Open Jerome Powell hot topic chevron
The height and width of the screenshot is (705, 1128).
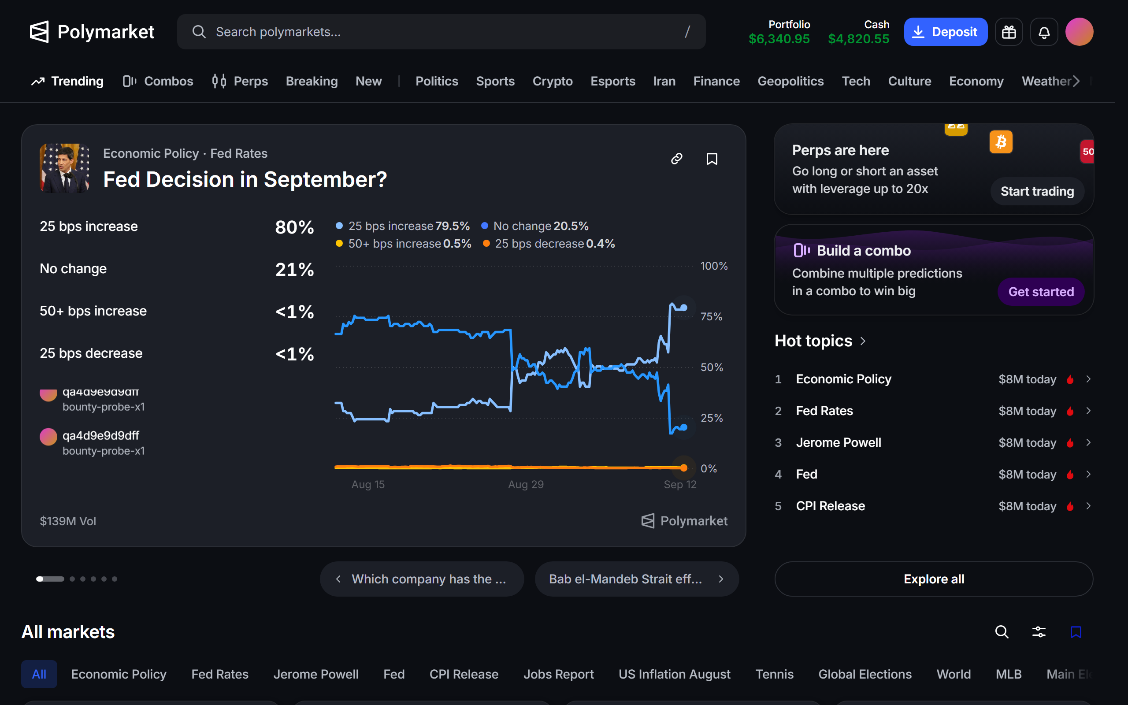tap(1088, 442)
